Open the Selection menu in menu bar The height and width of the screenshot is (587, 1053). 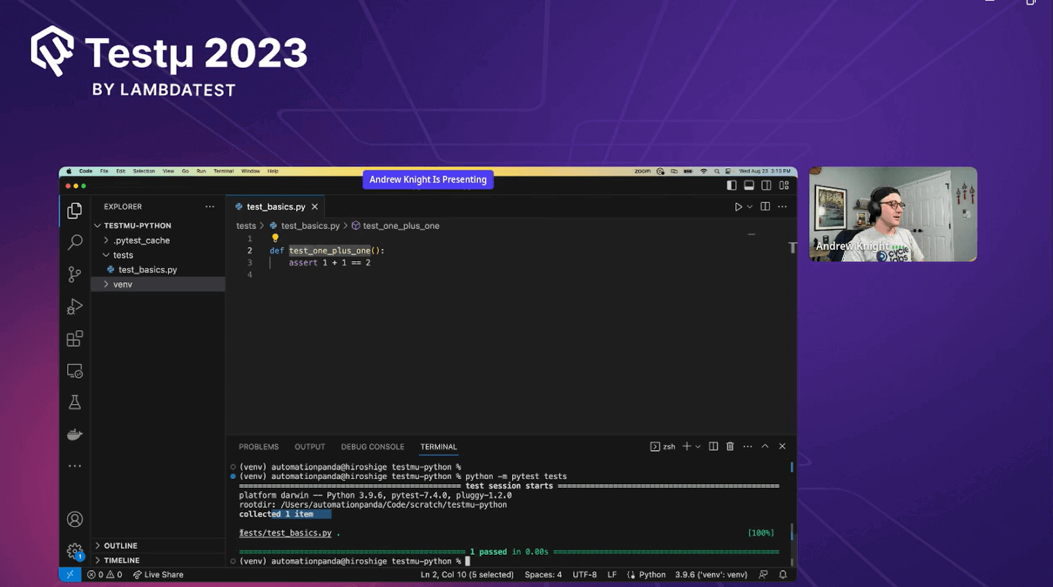pos(143,171)
